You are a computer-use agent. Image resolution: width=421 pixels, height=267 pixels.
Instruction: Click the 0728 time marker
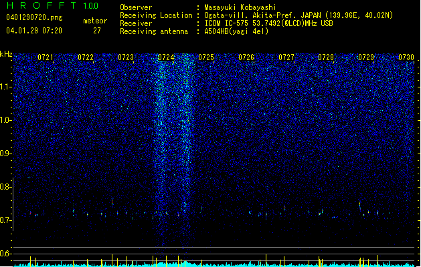(x=326, y=57)
